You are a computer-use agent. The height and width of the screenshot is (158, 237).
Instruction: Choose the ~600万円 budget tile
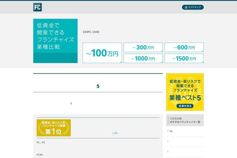pyautogui.click(x=184, y=47)
